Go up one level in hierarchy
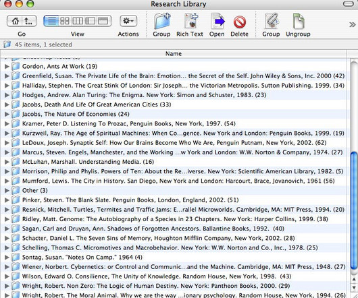This screenshot has width=358, height=298. tap(29, 21)
